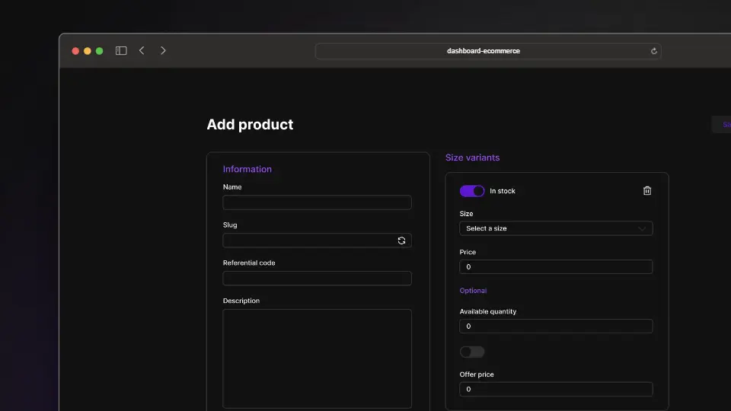Reload the page from the address bar
Viewport: 731px width, 411px height.
tap(653, 51)
